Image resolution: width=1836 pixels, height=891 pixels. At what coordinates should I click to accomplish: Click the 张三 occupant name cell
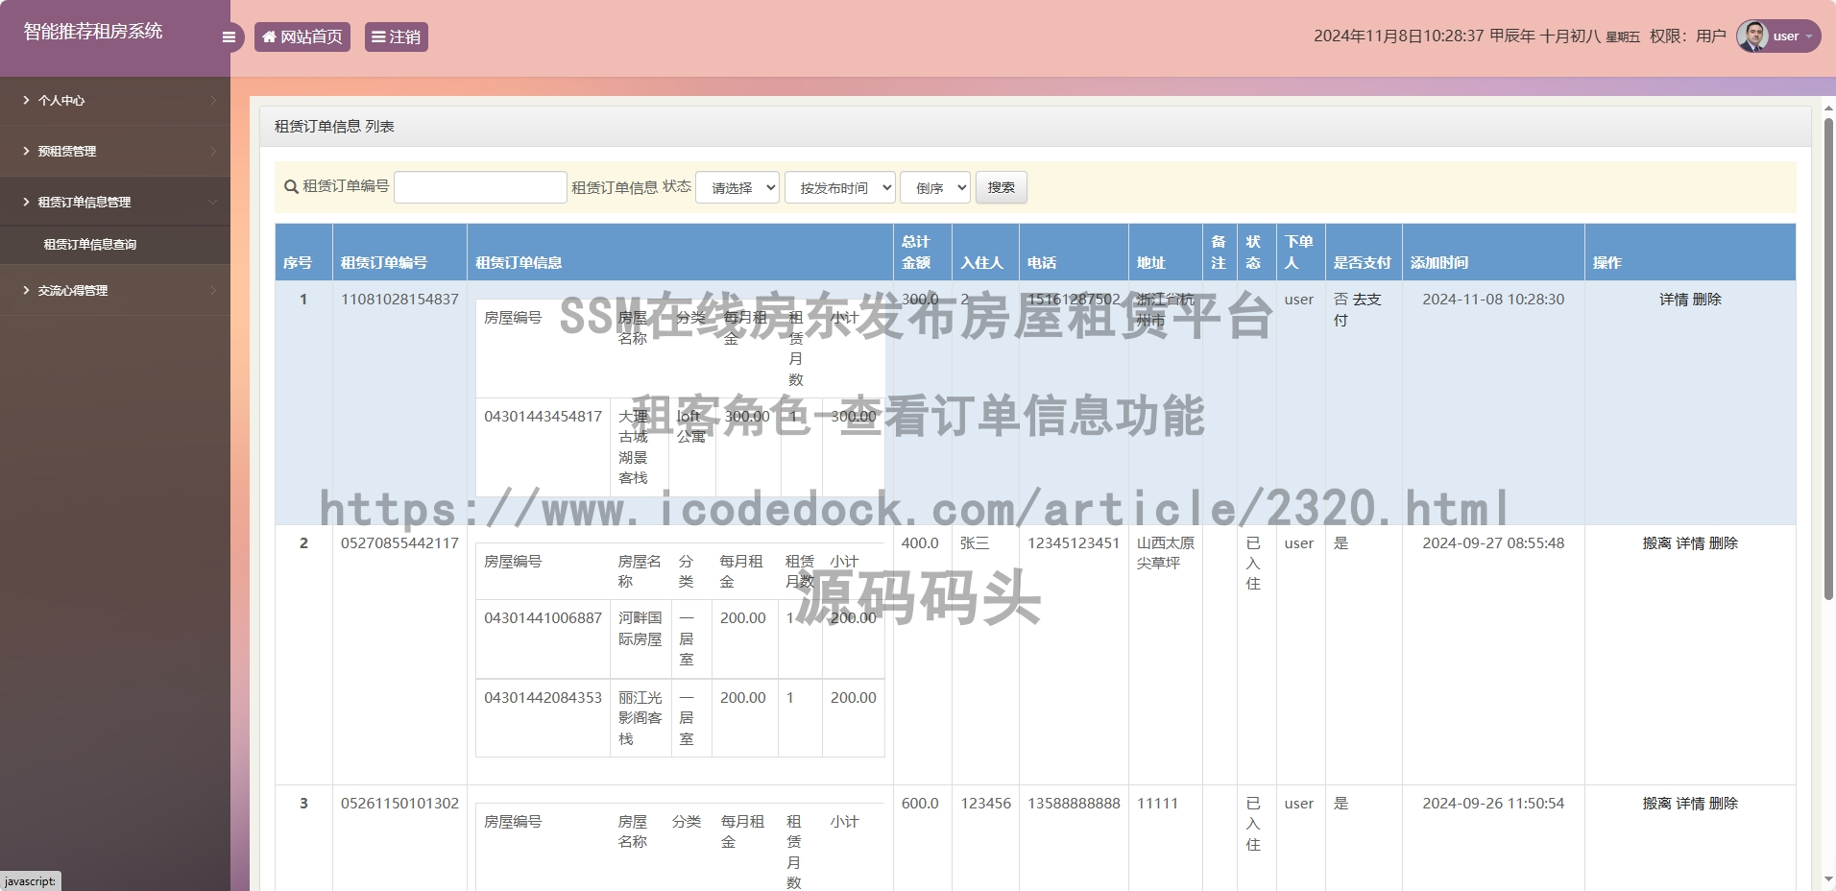pos(975,543)
